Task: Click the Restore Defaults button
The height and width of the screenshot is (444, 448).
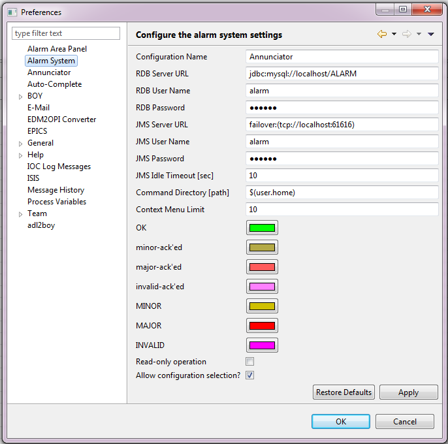Action: (x=344, y=392)
